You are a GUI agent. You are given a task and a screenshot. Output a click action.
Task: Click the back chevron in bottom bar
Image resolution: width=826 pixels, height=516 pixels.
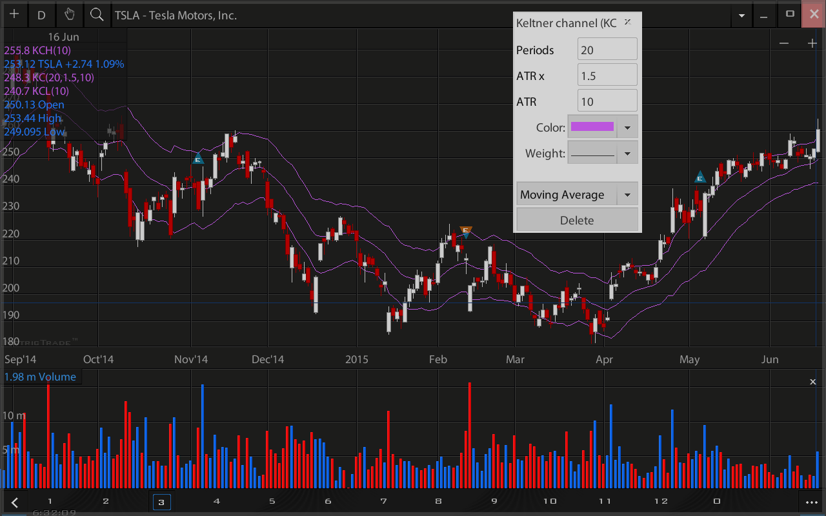pyautogui.click(x=14, y=502)
